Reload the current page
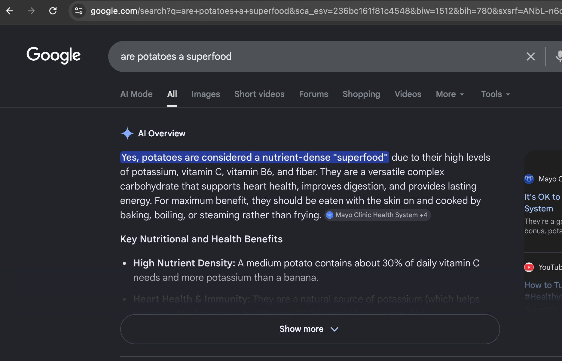The image size is (562, 361). click(x=53, y=11)
